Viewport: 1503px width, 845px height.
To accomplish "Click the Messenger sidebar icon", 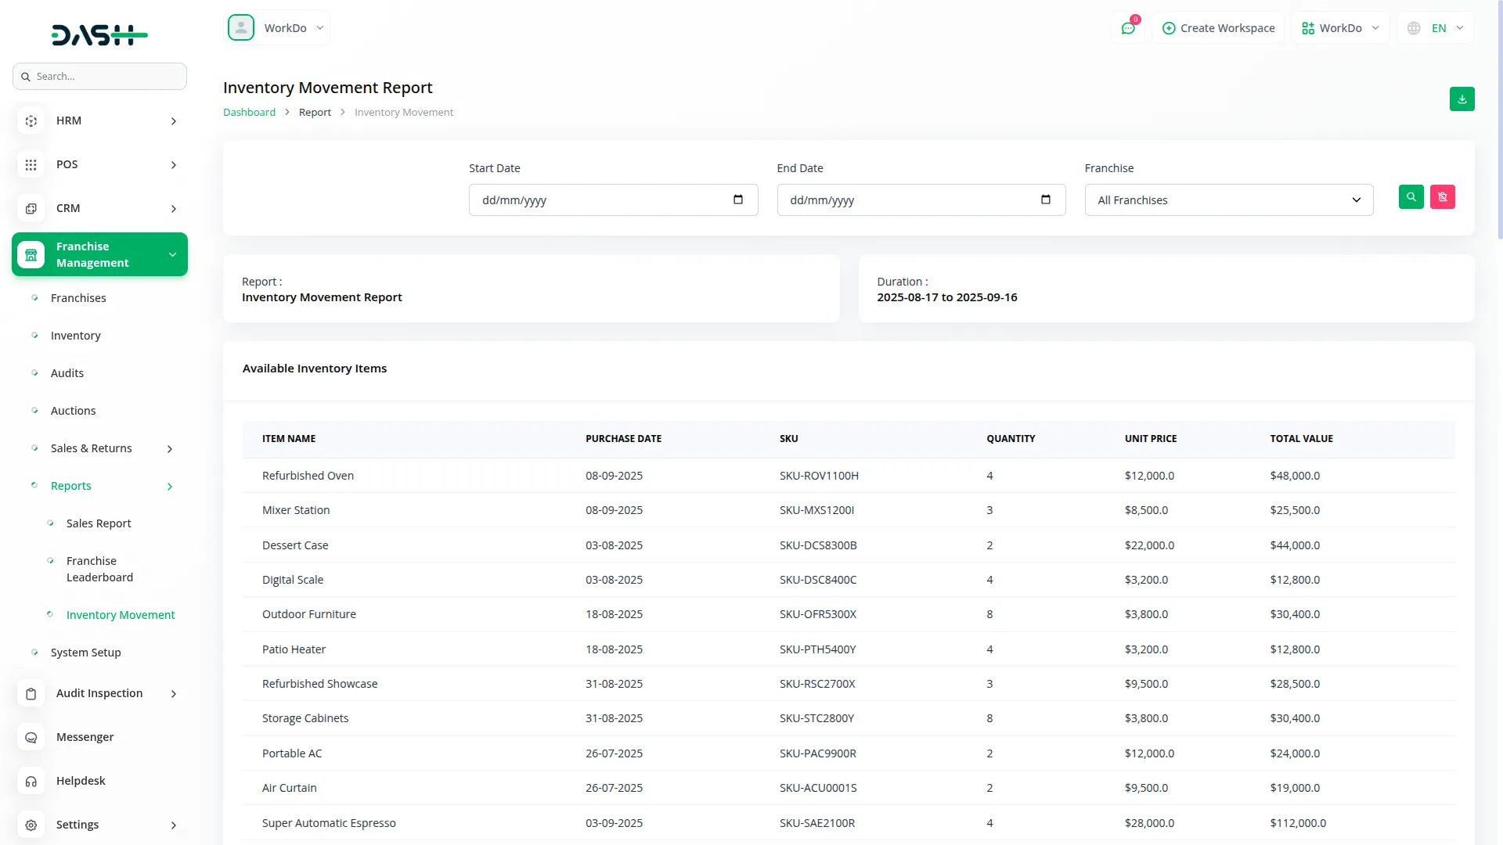I will click(x=31, y=738).
